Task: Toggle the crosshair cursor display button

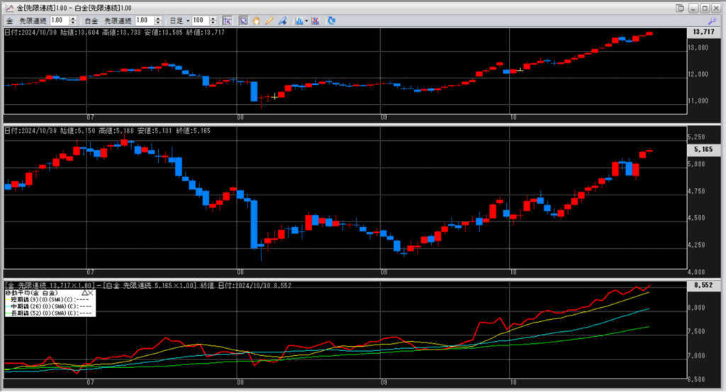Action: [x=227, y=21]
